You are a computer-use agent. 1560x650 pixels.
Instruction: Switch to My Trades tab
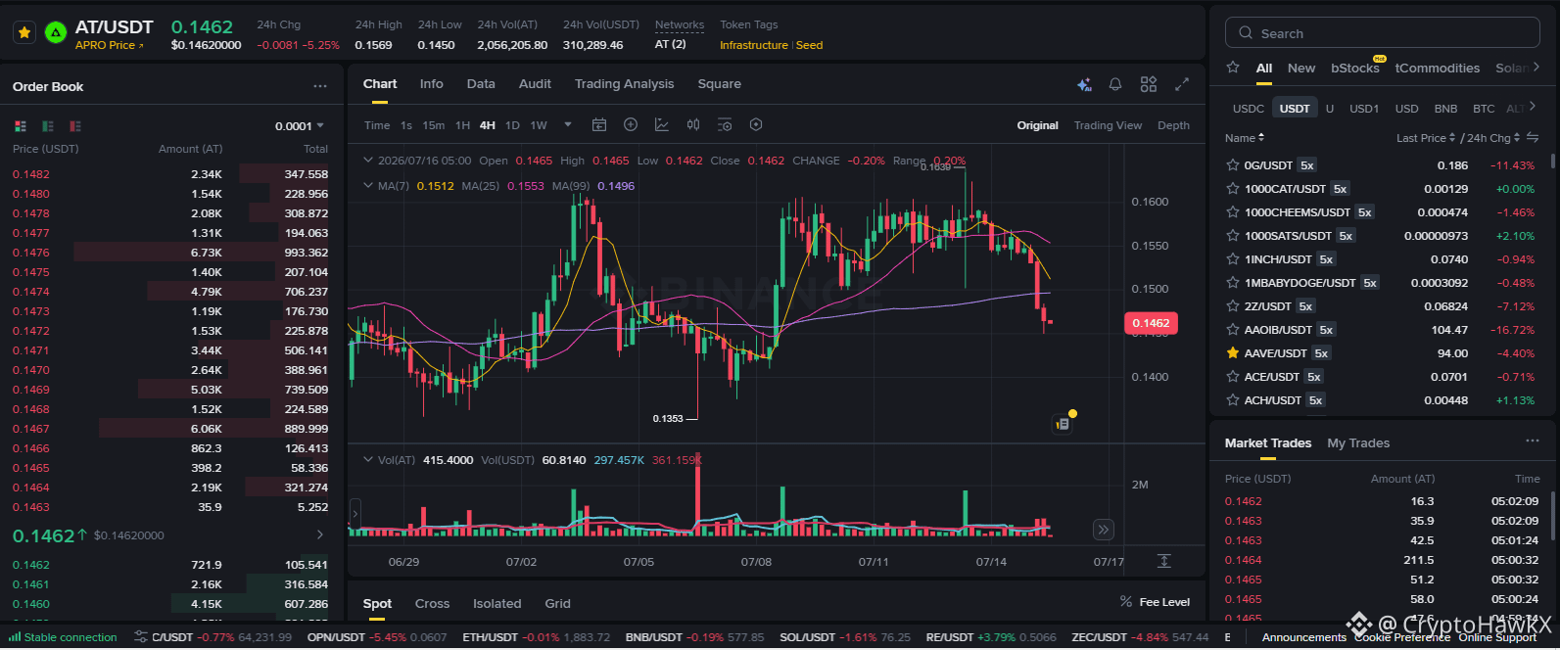tap(1358, 443)
